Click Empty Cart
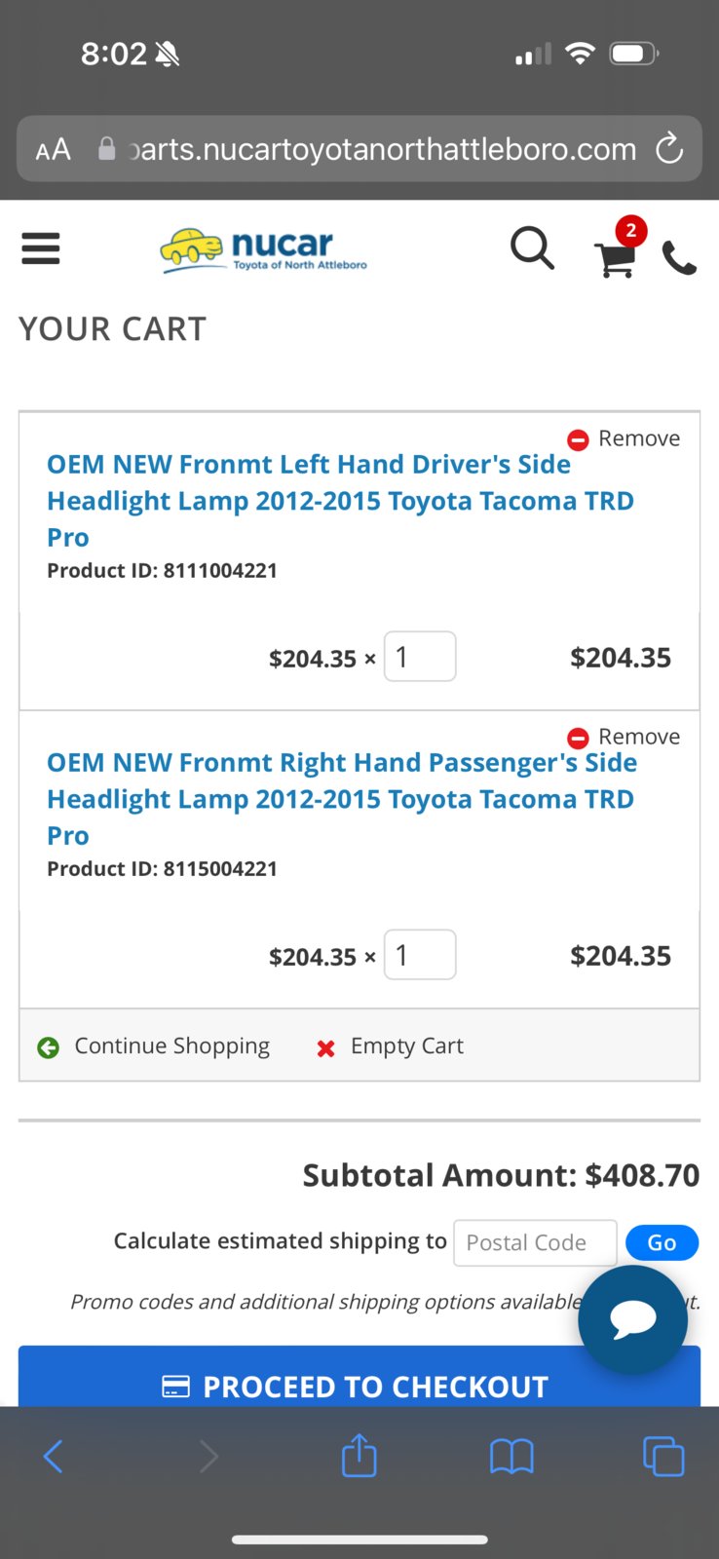 [x=390, y=1046]
